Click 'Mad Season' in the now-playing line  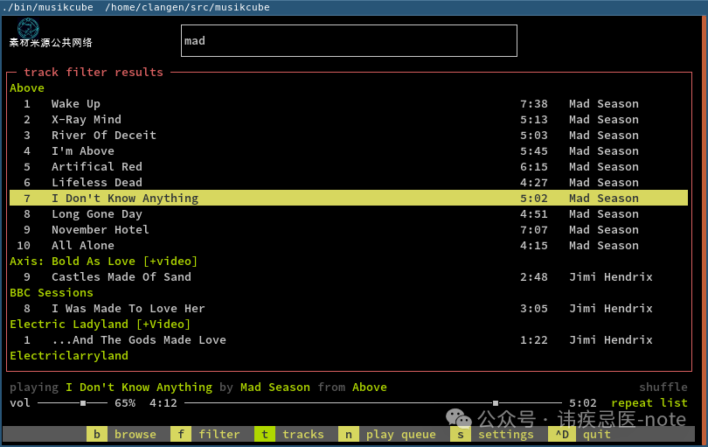click(x=275, y=388)
